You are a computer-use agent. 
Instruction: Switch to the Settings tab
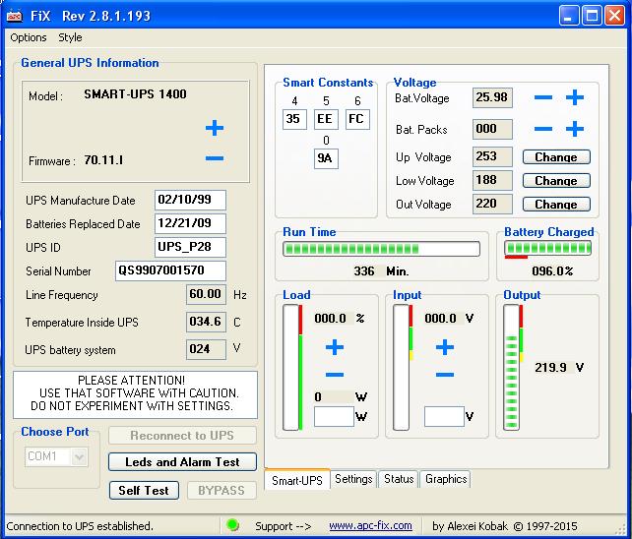(x=353, y=479)
